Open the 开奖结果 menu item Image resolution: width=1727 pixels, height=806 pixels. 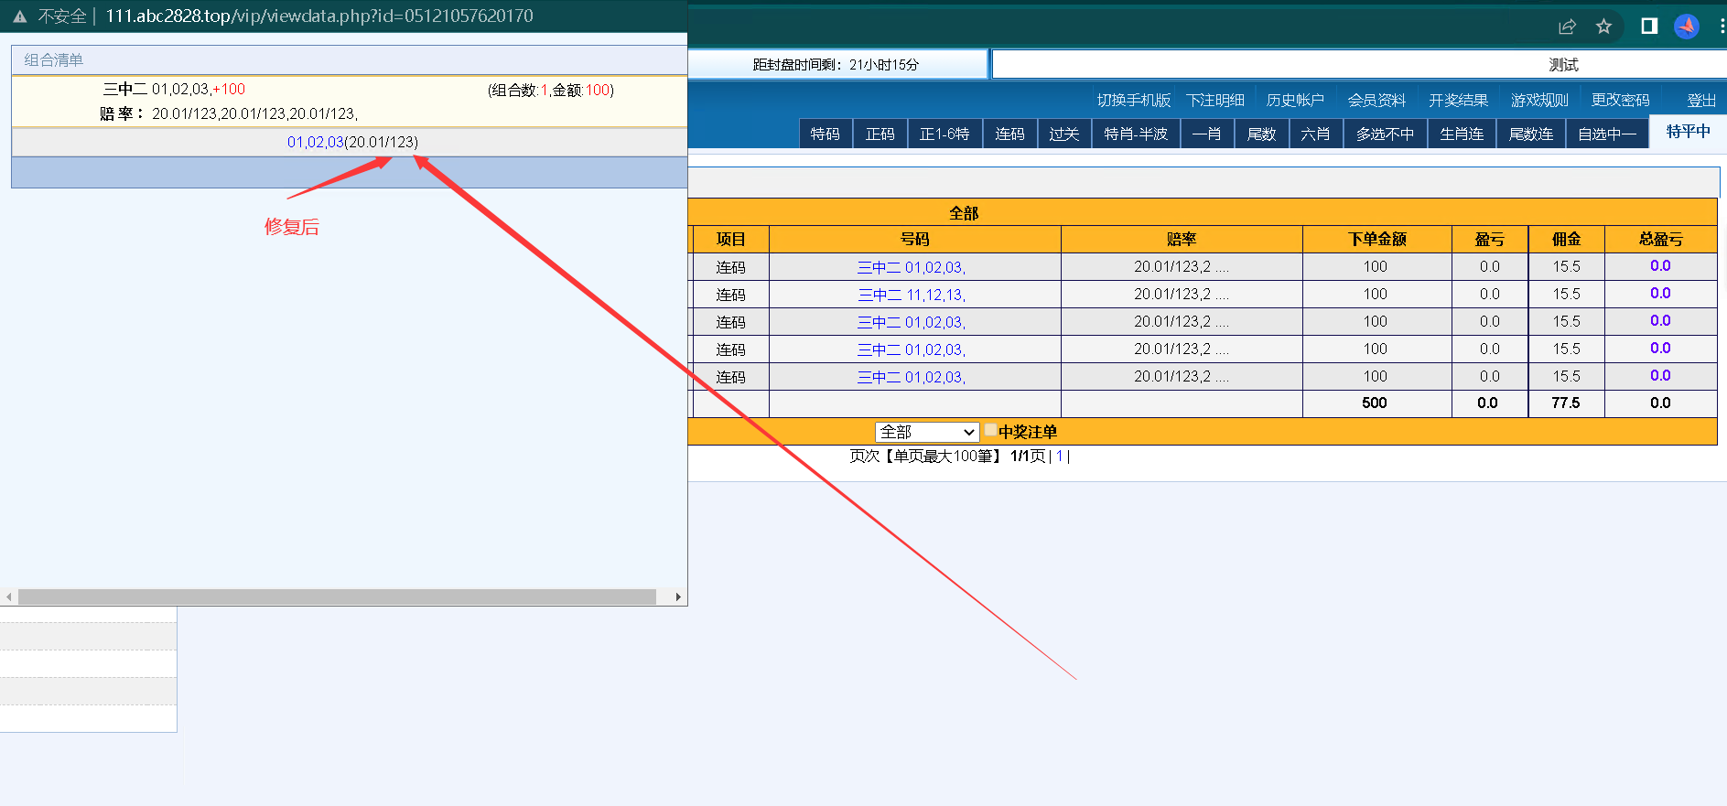point(1458,101)
